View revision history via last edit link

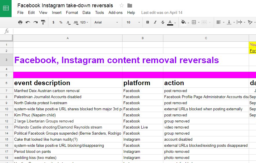coord(162,12)
